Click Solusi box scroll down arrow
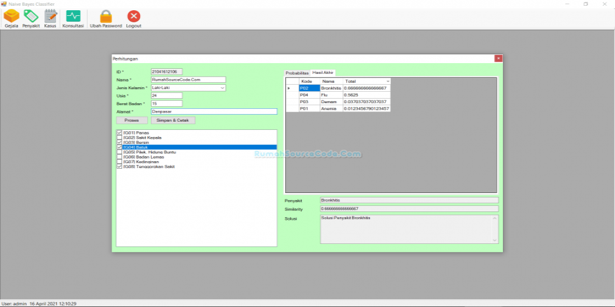 tap(495, 239)
